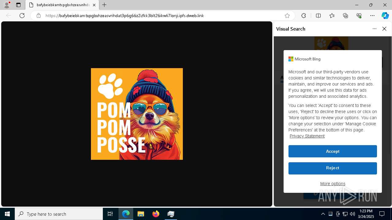The width and height of the screenshot is (392, 220).
Task: Click the Pom Pom Posse image
Action: (x=137, y=114)
